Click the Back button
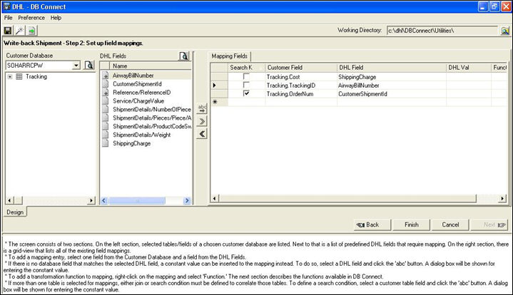This screenshot has width=513, height=295. pyautogui.click(x=372, y=224)
